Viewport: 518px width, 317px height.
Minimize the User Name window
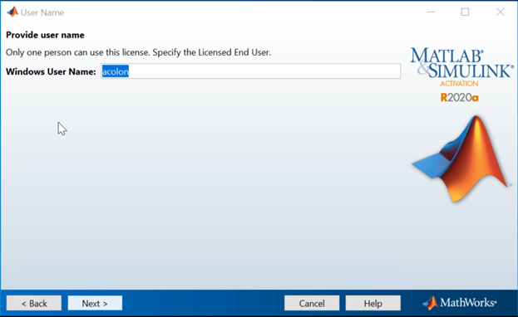[431, 12]
